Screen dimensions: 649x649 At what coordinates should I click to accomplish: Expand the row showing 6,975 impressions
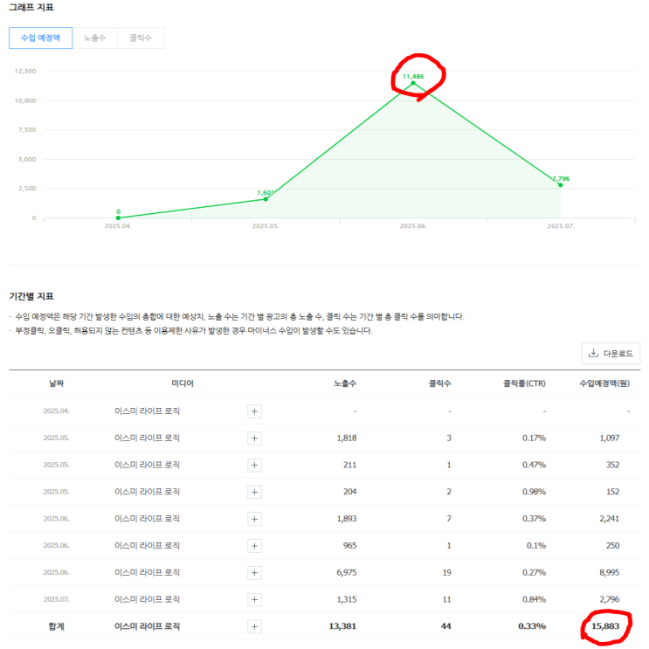pos(254,573)
